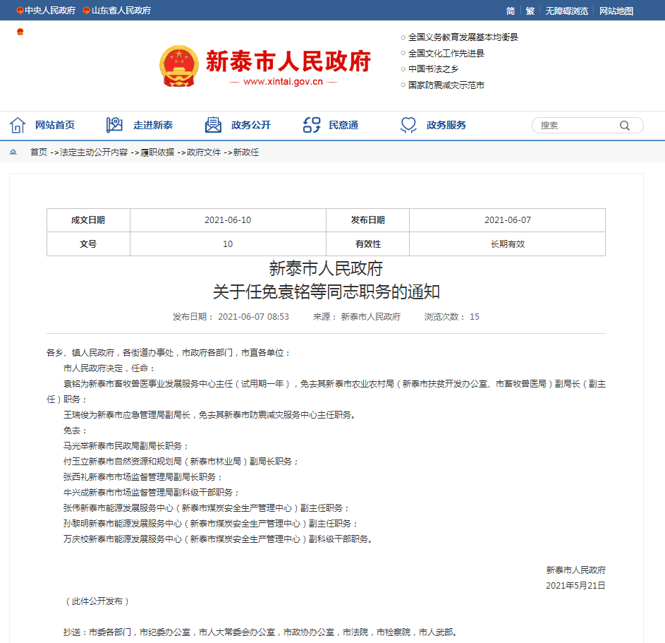Click the national emblem logo in header

(x=179, y=66)
